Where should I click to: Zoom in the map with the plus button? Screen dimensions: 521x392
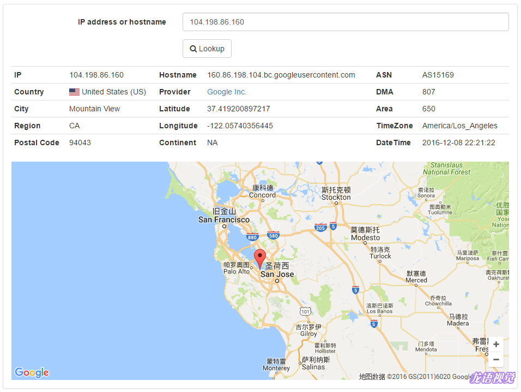tap(496, 344)
